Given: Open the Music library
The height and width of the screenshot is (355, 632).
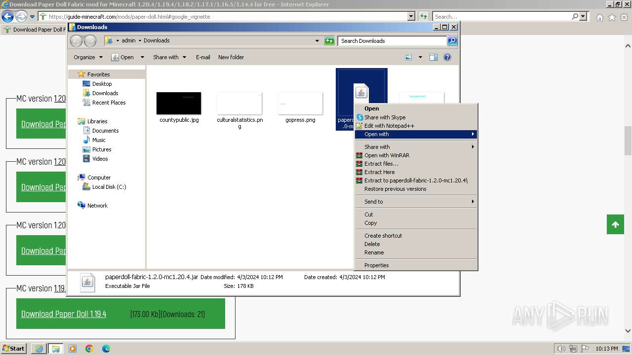Looking at the screenshot, I should pyautogui.click(x=99, y=140).
